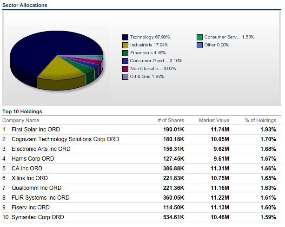
Task: Click Symantec's 534.61K shares value
Action: coord(173,217)
